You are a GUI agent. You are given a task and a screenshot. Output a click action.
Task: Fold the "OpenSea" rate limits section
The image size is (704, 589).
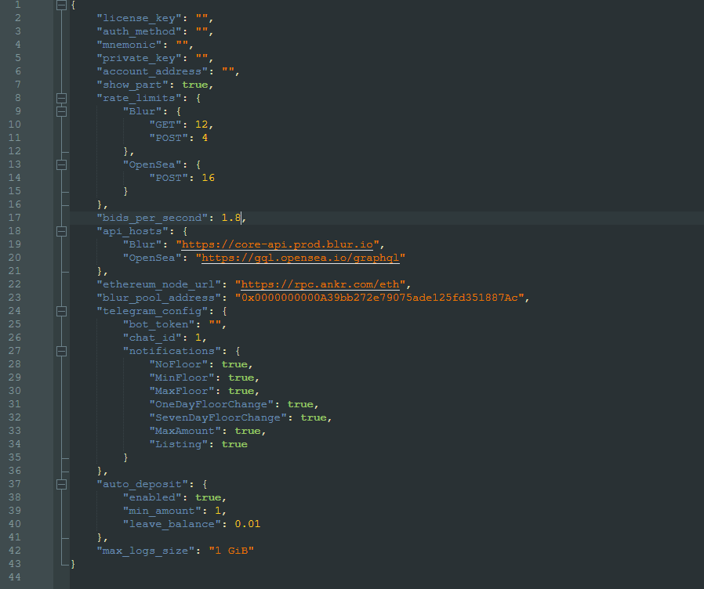[62, 164]
